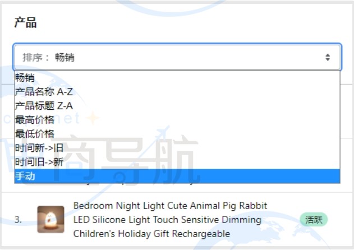
Task: Click the green 活跃 status badge
Action: [x=313, y=219]
